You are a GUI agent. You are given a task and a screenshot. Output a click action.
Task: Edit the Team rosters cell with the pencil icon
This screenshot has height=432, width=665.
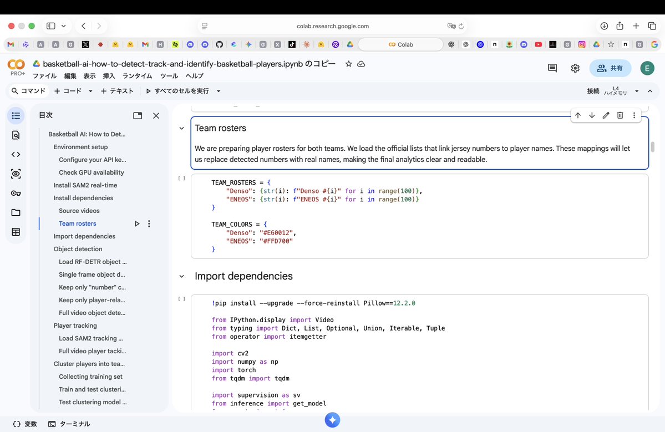click(x=606, y=115)
